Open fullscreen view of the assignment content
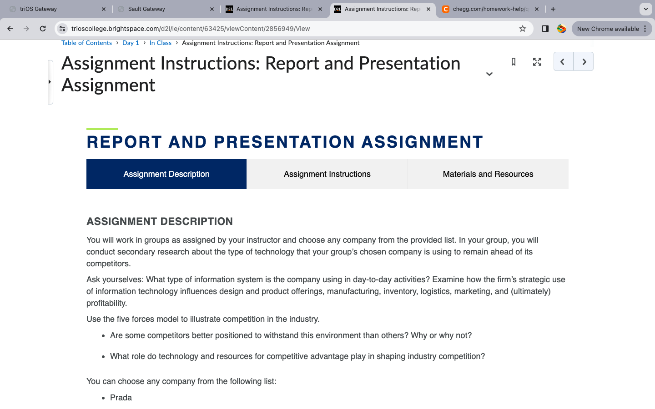This screenshot has width=655, height=409. click(x=537, y=62)
